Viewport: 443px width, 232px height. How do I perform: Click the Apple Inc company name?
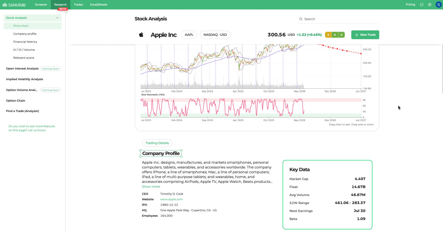pos(163,35)
